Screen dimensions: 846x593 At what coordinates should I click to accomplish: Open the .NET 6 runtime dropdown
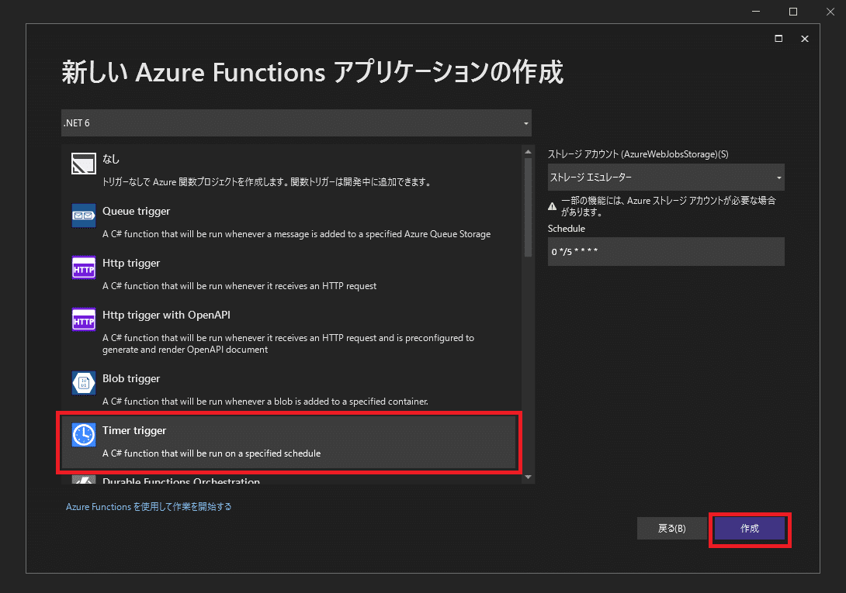[x=296, y=123]
